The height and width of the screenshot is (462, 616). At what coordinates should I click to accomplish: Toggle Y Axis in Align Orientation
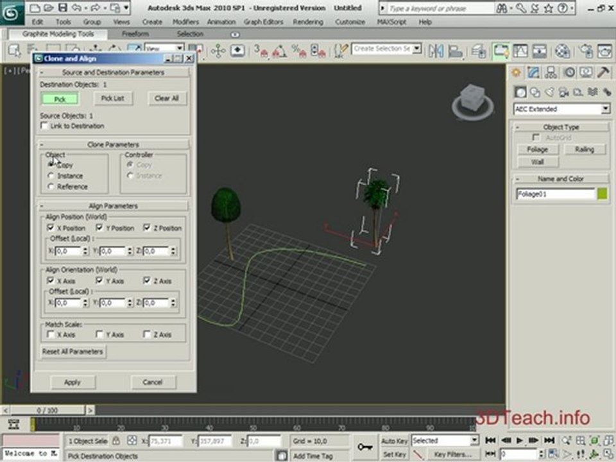click(x=99, y=280)
